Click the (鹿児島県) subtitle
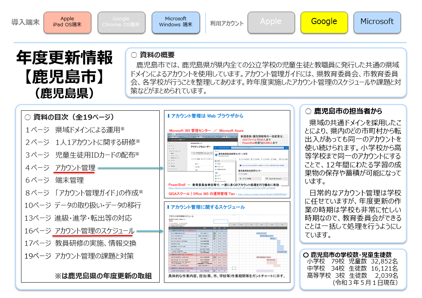This screenshot has width=422, height=298. (65, 93)
